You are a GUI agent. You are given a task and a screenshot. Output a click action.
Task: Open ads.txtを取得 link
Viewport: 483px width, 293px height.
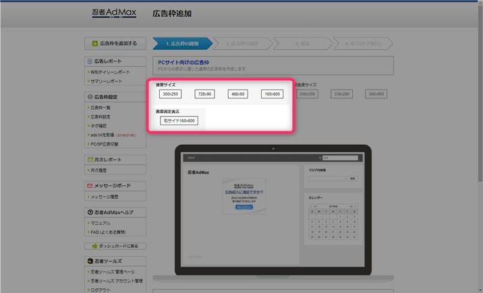[x=103, y=135]
